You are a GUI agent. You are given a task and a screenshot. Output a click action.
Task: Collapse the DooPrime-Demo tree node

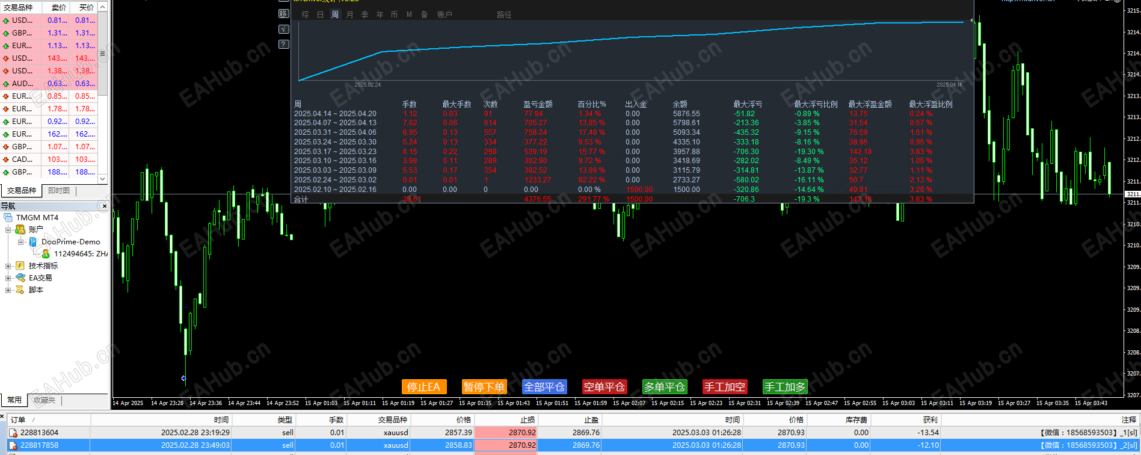pyautogui.click(x=20, y=241)
